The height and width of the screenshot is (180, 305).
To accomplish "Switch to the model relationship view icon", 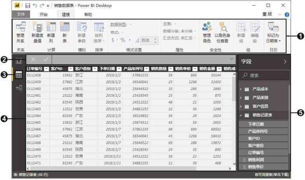I will 19,88.
